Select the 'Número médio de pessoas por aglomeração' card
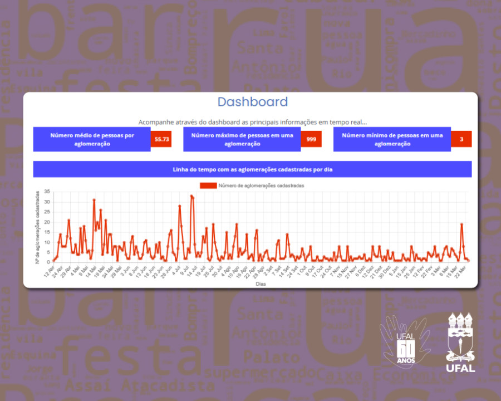Viewport: 501px width, 401px height. pos(92,139)
